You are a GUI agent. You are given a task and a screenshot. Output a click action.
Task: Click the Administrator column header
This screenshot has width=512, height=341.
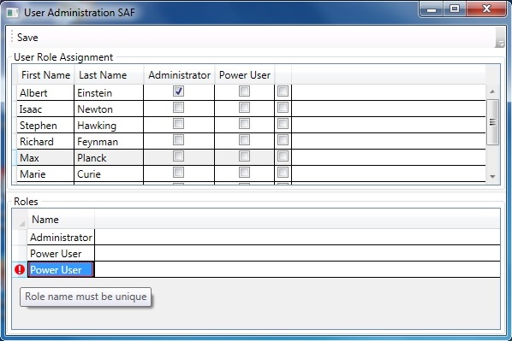[179, 75]
